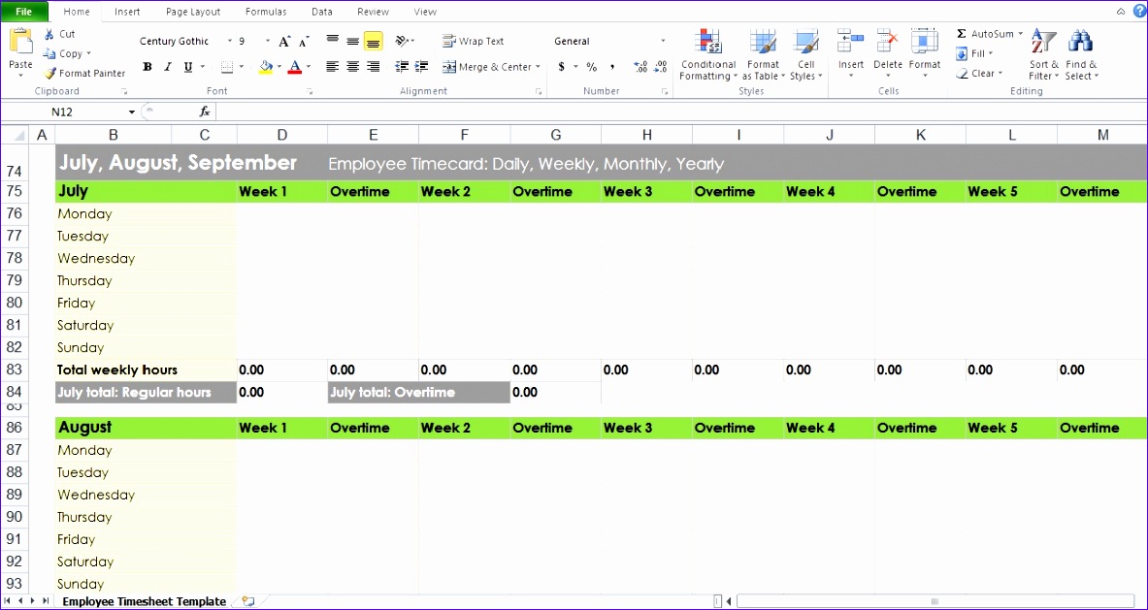Click the Merge & Center icon
This screenshot has width=1148, height=610.
tap(448, 67)
